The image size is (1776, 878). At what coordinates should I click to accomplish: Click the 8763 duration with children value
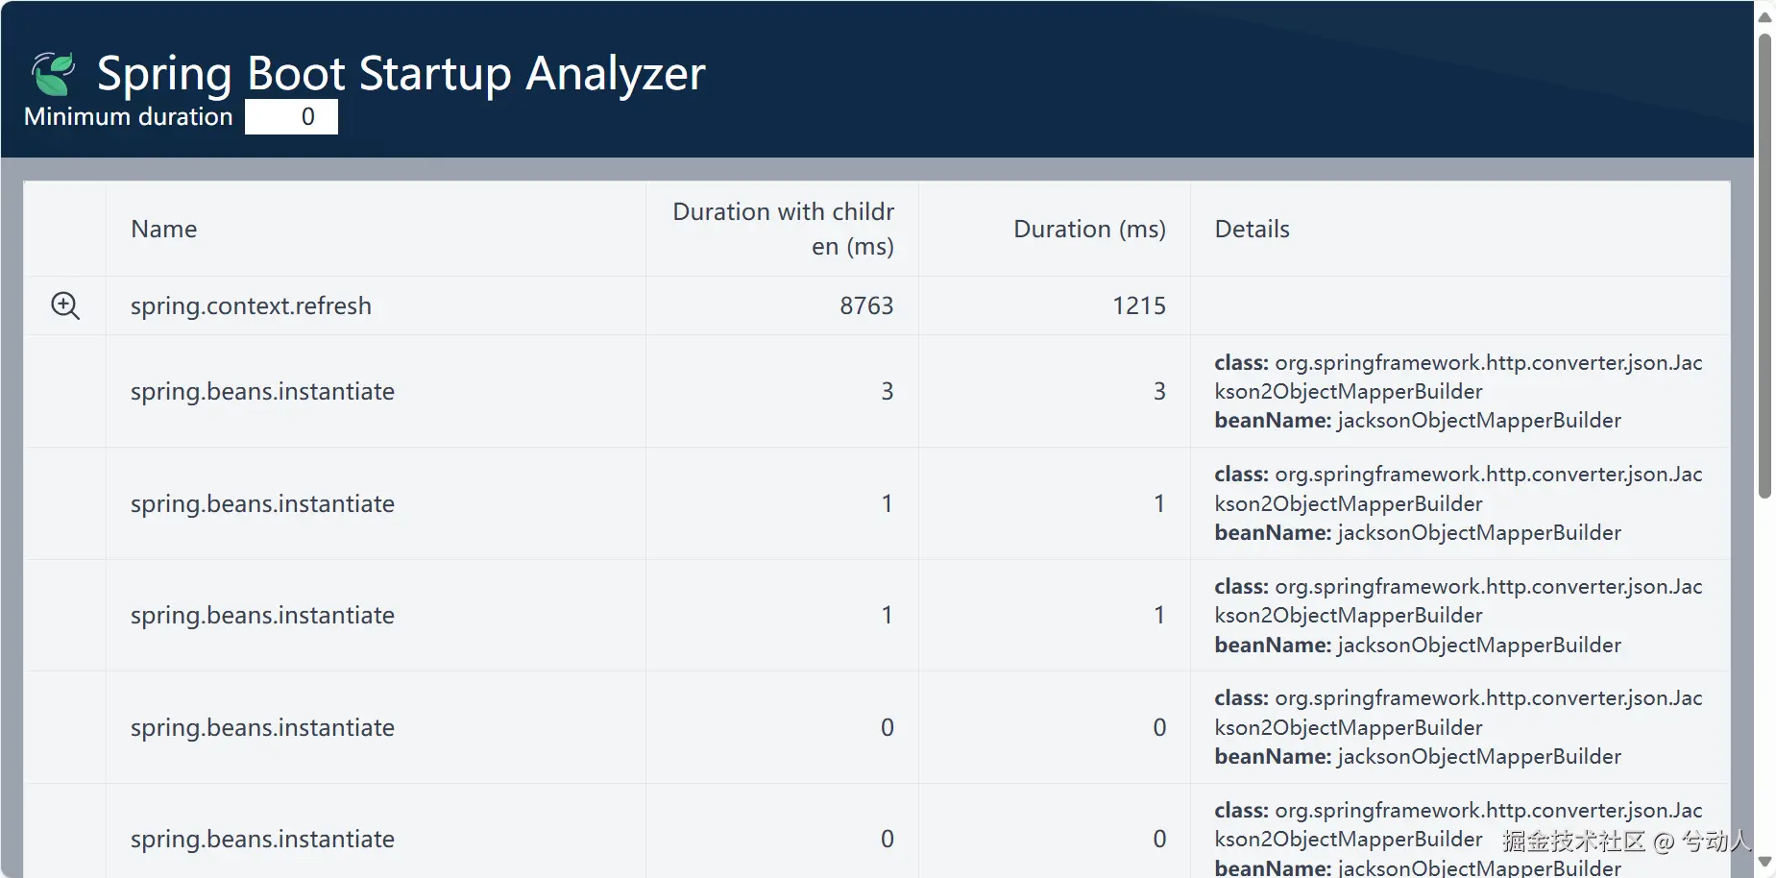tap(866, 305)
